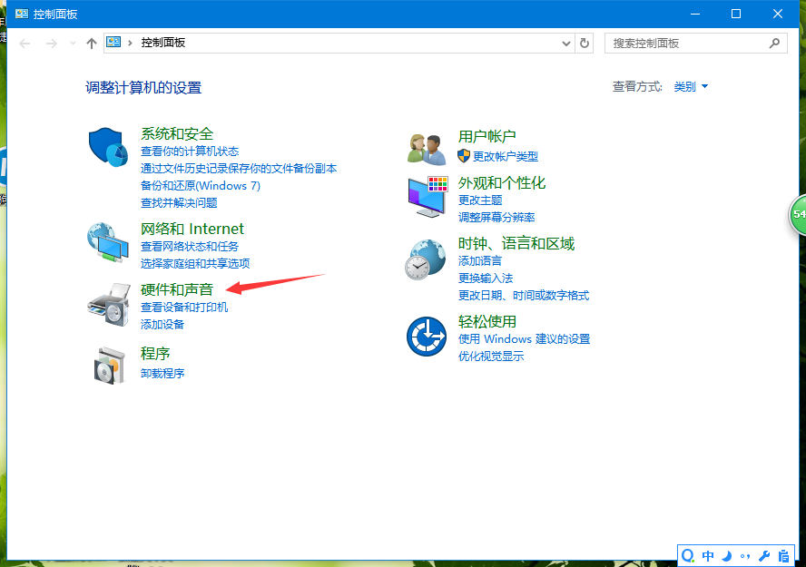
Task: Toggle Chinese/English punctuation mode
Action: tap(746, 554)
